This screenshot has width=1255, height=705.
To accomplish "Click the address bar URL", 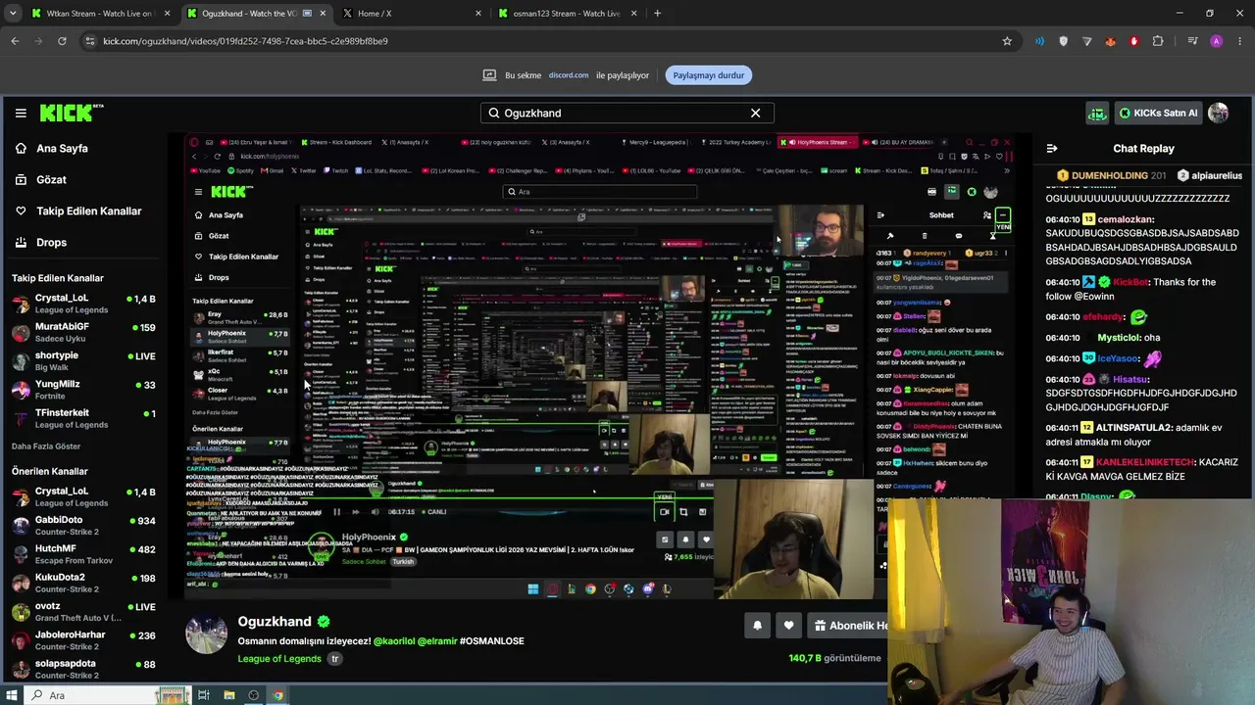I will tap(245, 41).
